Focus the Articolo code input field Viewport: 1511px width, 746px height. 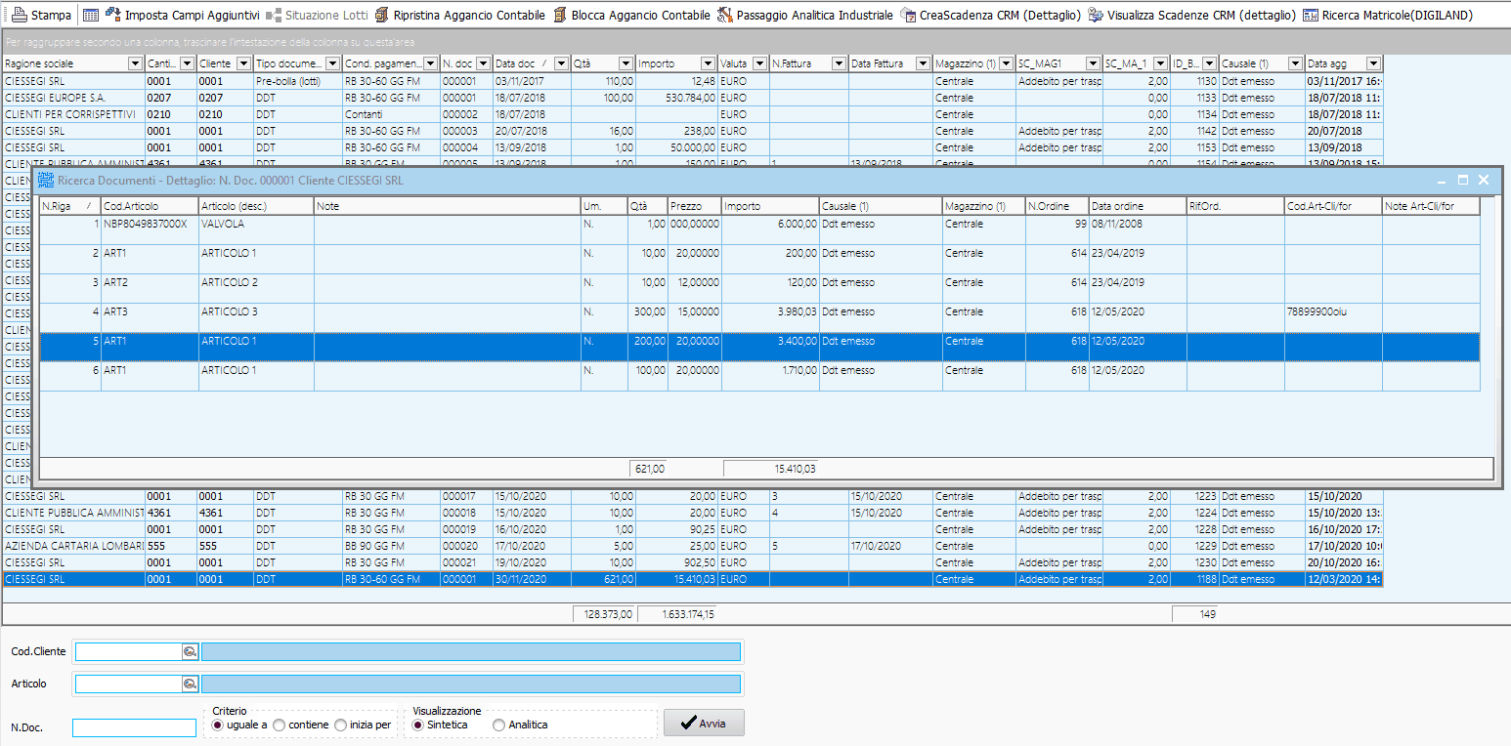point(129,684)
